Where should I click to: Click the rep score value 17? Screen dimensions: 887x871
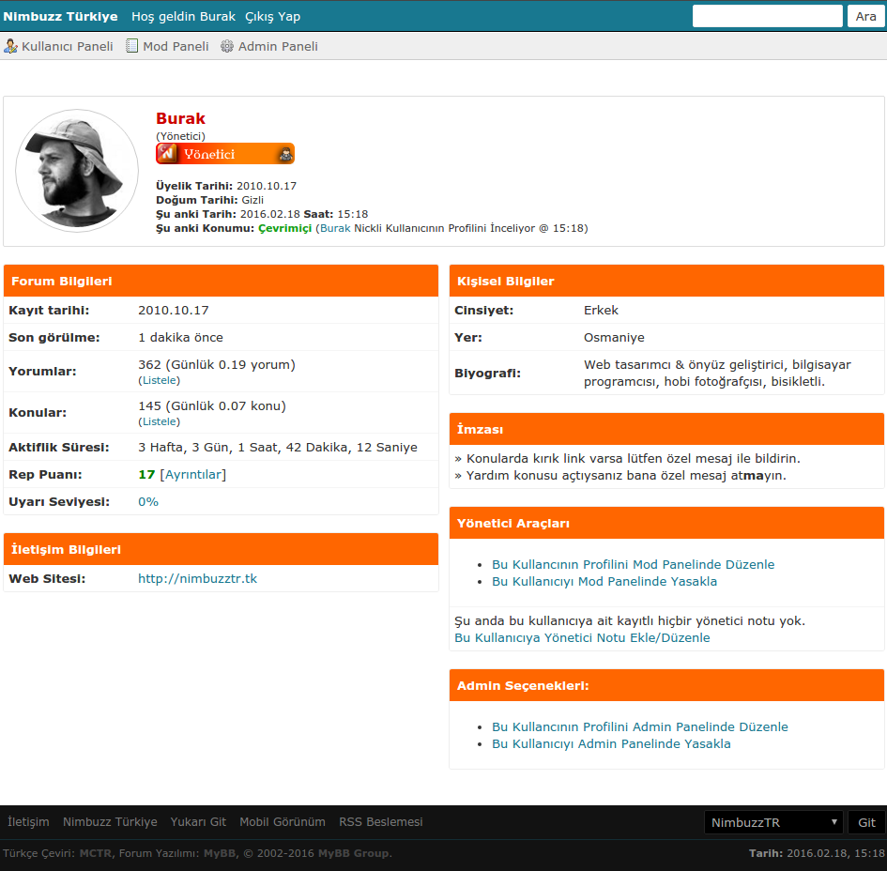(146, 475)
